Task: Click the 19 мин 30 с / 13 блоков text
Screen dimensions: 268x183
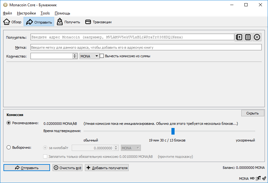Action: coord(167,140)
